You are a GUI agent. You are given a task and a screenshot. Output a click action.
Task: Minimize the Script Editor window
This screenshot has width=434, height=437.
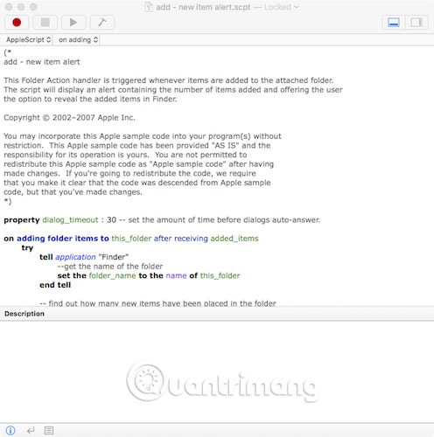[x=21, y=7]
